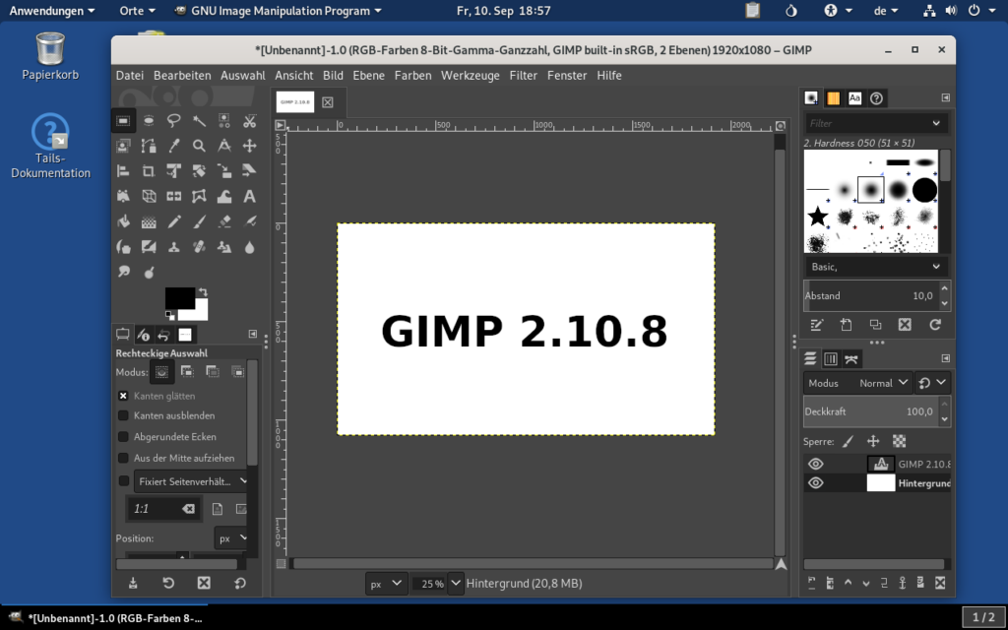The width and height of the screenshot is (1008, 630).
Task: Select the Scissors Select tool
Action: [249, 120]
